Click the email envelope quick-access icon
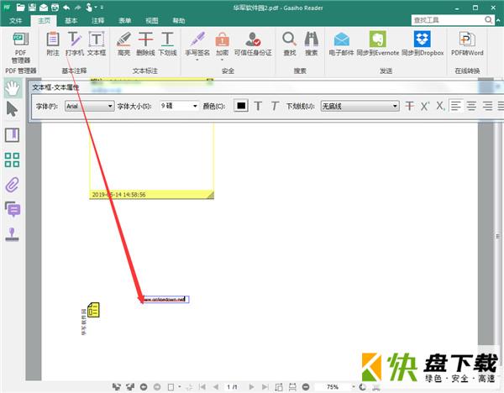The width and height of the screenshot is (504, 393). tap(44, 7)
